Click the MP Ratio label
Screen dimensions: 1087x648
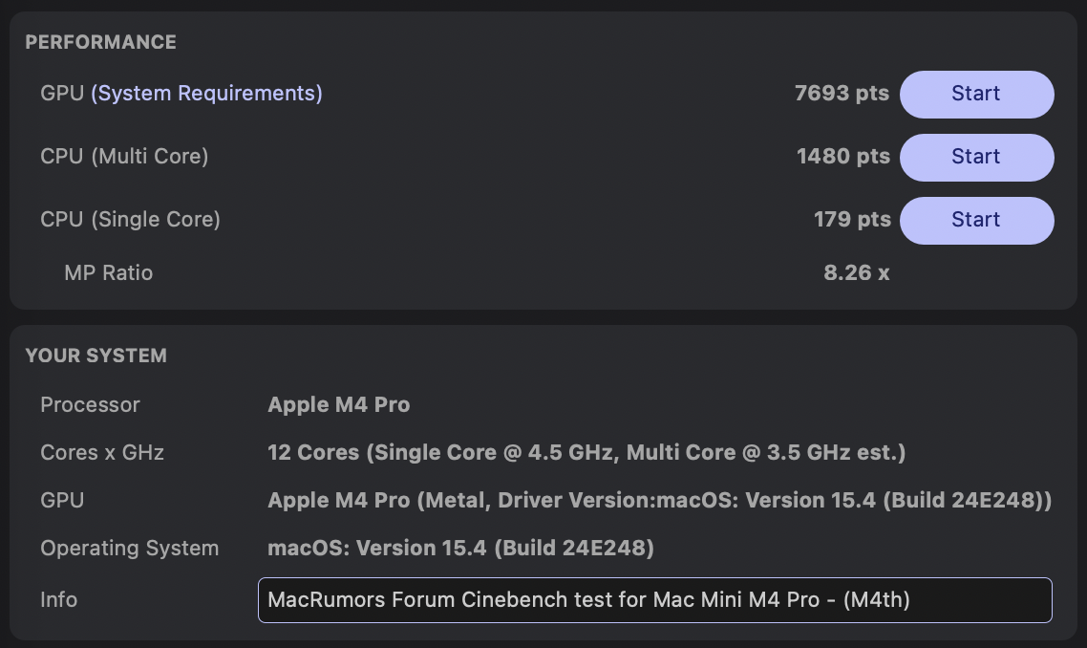(108, 272)
